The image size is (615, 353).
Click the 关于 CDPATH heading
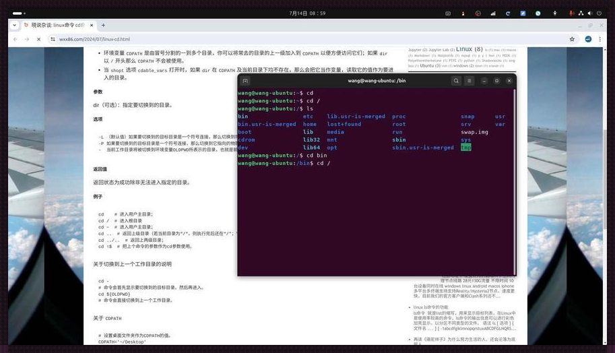click(107, 318)
